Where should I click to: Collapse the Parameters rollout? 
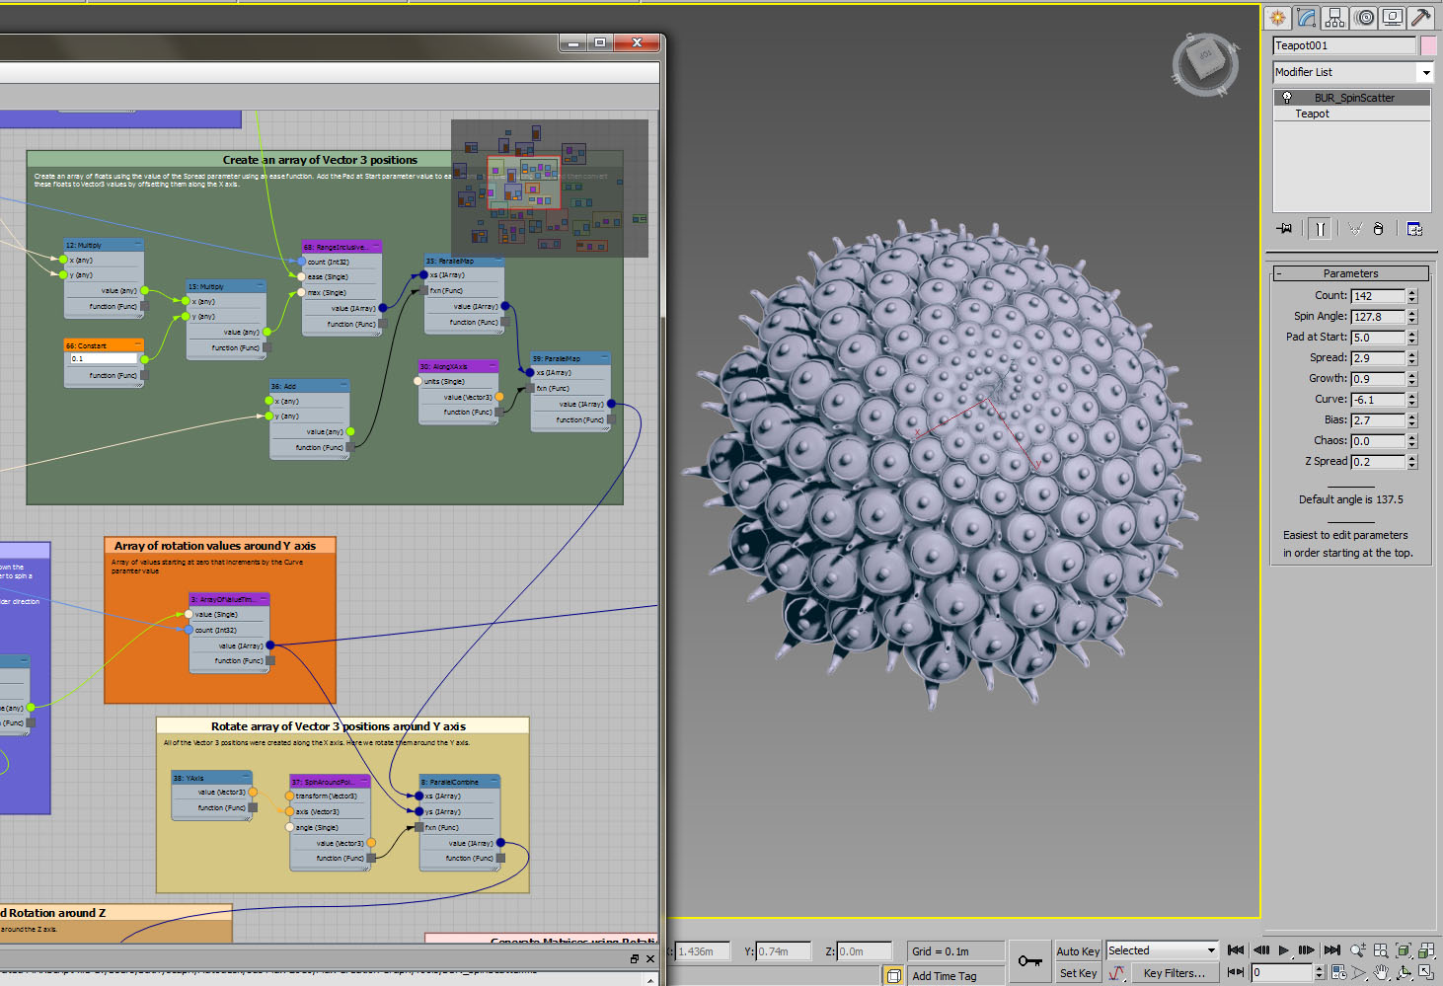[x=1350, y=273]
